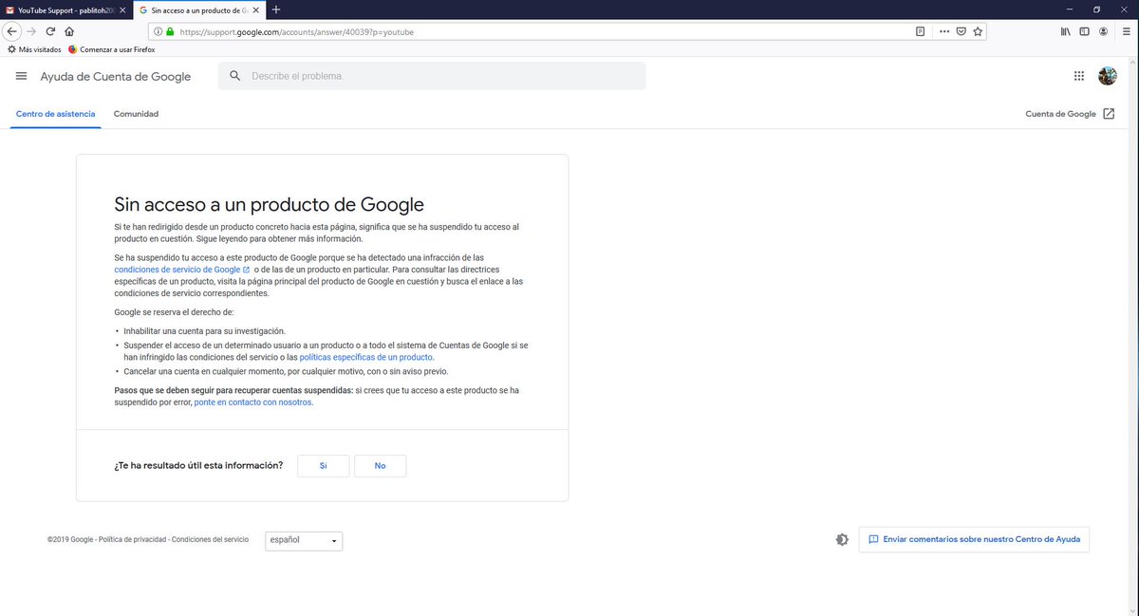Click the Google se reserva el derecho de text
The width and height of the screenshot is (1139, 616).
tap(174, 311)
